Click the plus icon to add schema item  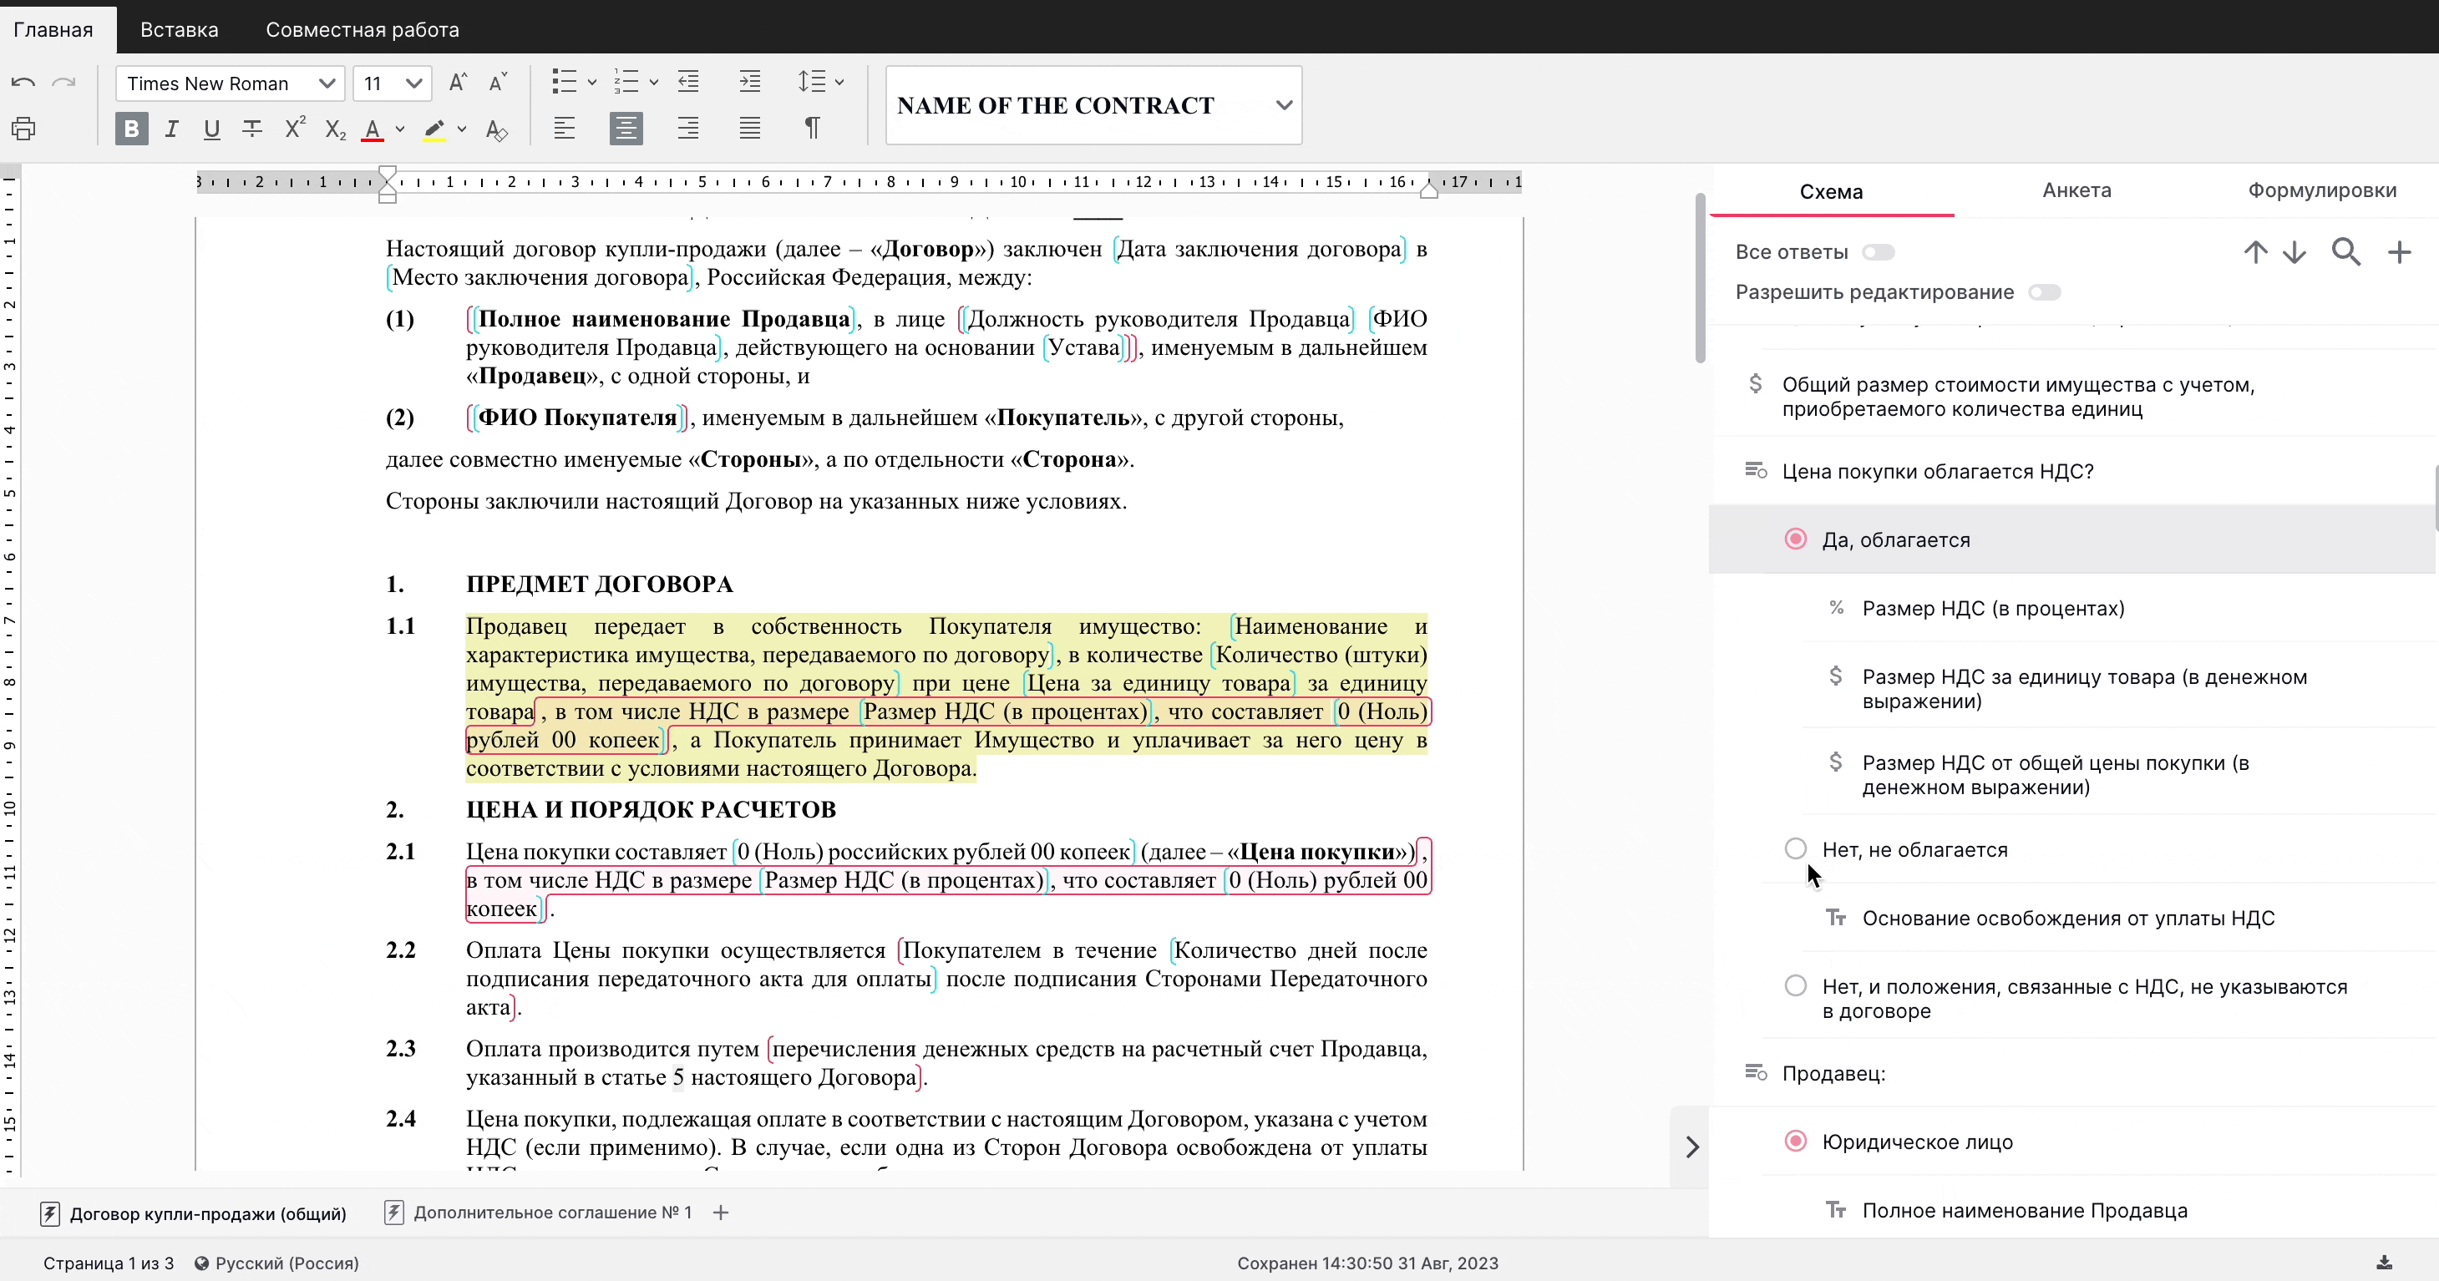(2398, 252)
